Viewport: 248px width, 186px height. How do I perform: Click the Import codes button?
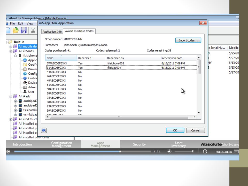tap(188, 40)
